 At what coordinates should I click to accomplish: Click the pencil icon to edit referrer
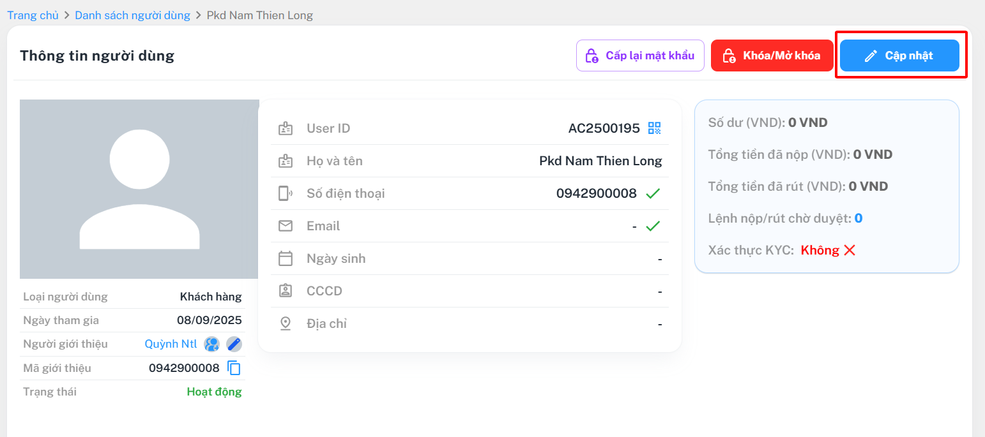pos(234,344)
